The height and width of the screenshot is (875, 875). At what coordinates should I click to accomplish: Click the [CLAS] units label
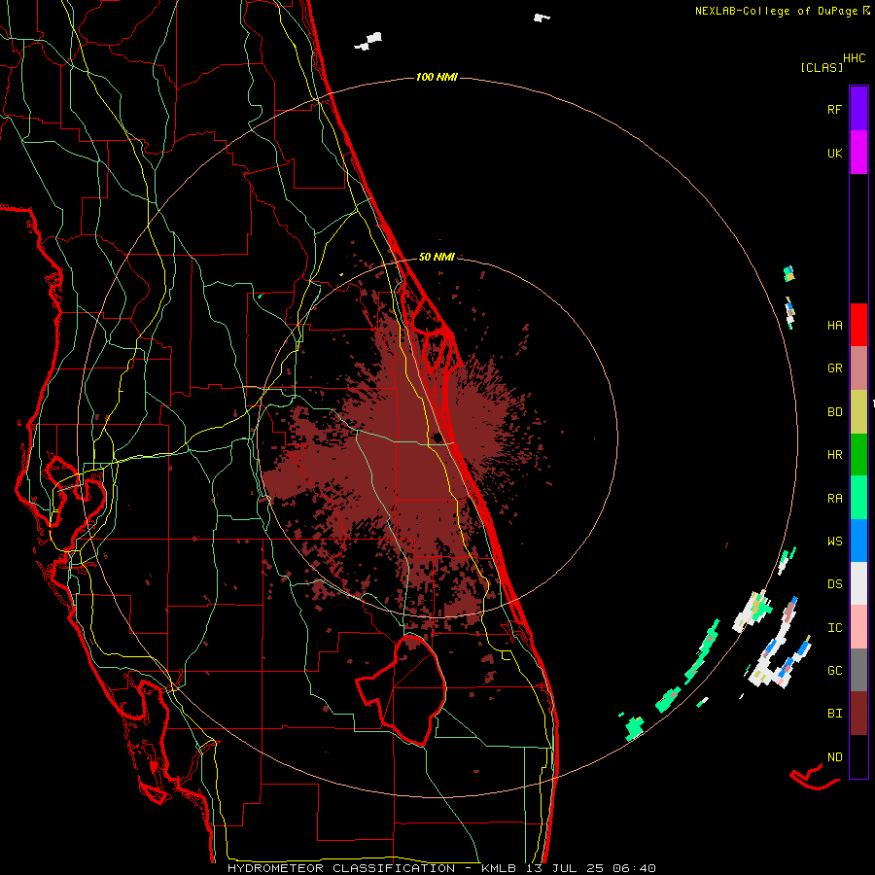click(x=821, y=67)
